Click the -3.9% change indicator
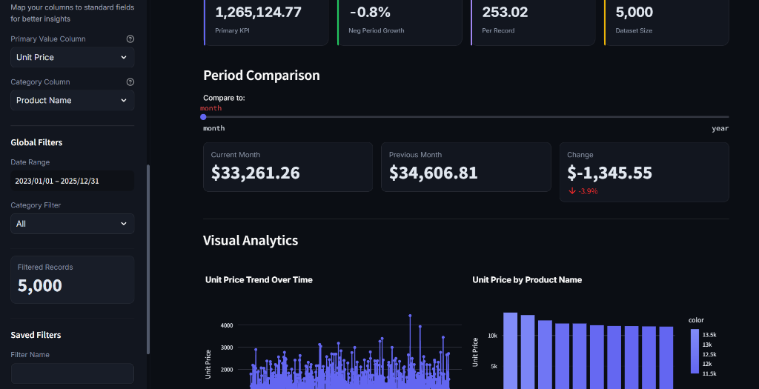Viewport: 759px width, 389px height. coord(583,191)
